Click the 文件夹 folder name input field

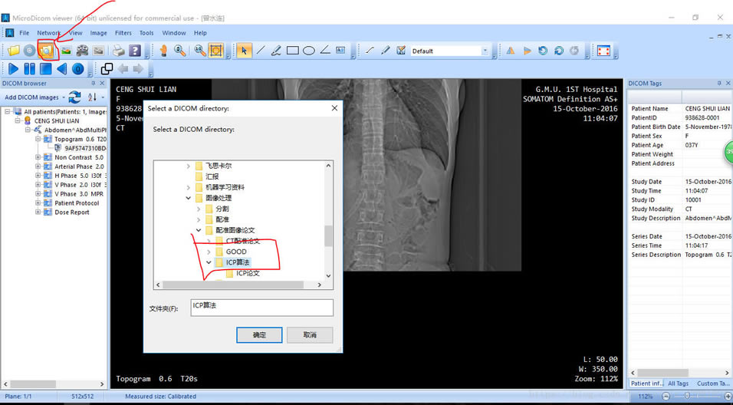261,307
